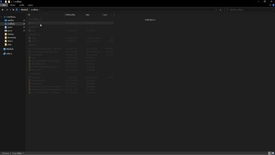Select the highlighted first file row
The height and width of the screenshot is (155, 275).
click(x=70, y=23)
